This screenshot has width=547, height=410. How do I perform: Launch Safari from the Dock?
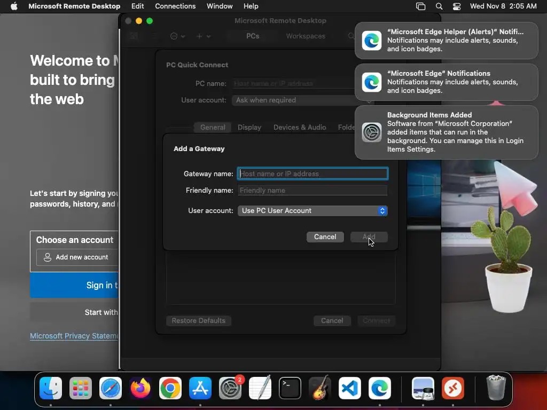click(111, 388)
